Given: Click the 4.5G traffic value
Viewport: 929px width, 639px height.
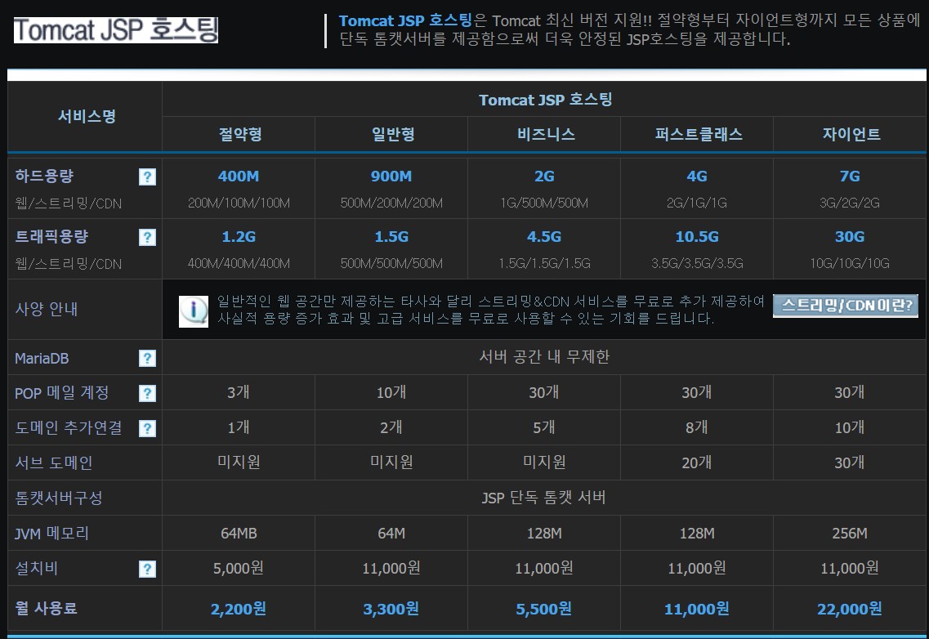Looking at the screenshot, I should [544, 236].
